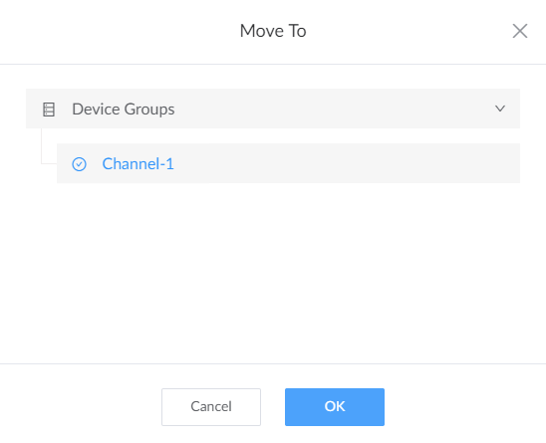Click the X icon in dialog header
This screenshot has width=546, height=443.
tap(520, 31)
